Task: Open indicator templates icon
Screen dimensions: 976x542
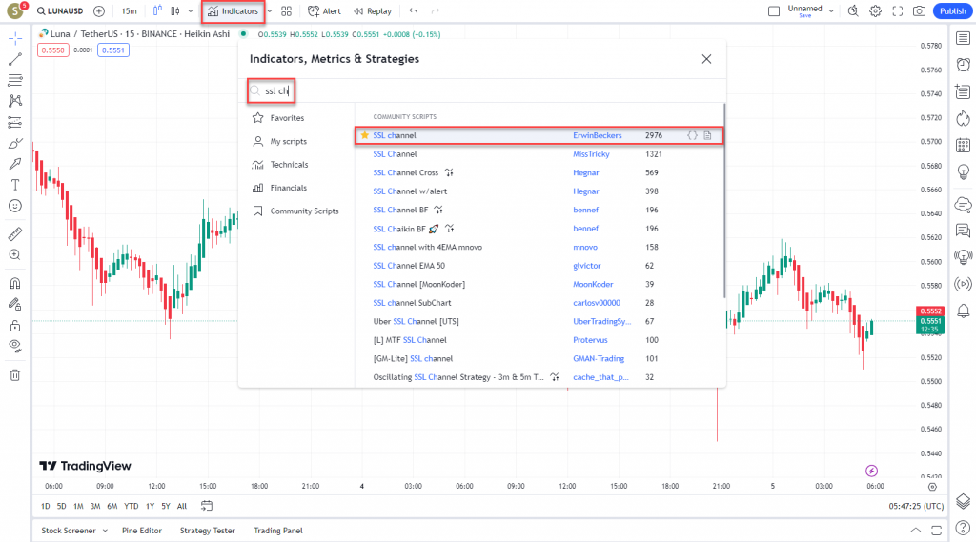Action: coord(286,11)
